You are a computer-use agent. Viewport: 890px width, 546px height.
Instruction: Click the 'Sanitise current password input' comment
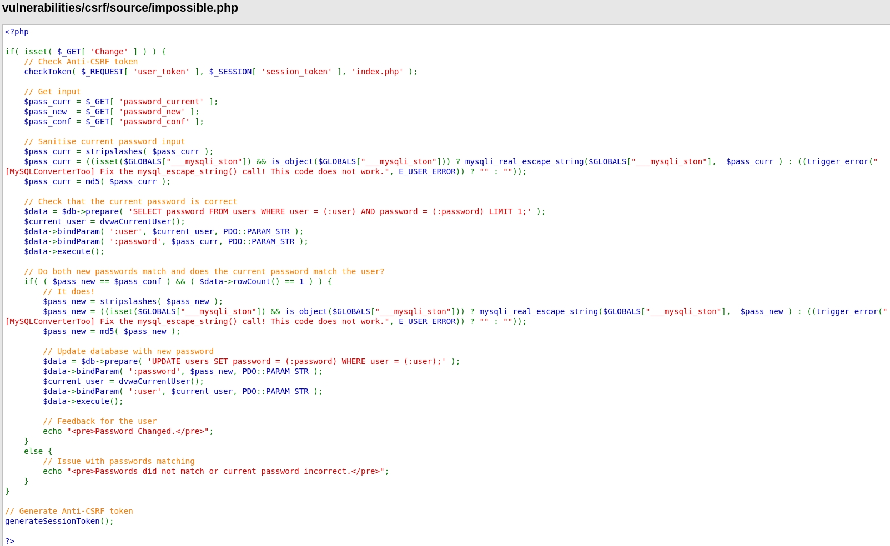coord(104,141)
